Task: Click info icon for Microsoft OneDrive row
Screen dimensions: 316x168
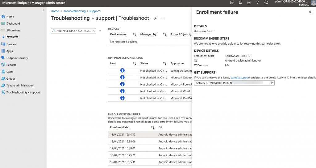Action: pyautogui.click(x=122, y=98)
